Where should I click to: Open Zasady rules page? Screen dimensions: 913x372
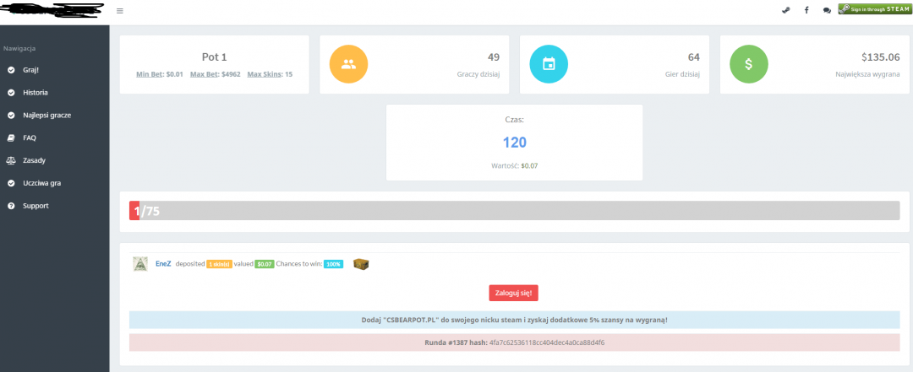tap(35, 160)
